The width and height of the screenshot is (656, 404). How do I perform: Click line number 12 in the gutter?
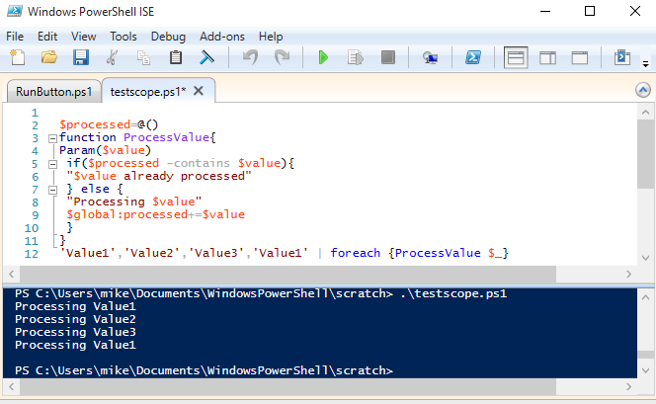pos(32,254)
